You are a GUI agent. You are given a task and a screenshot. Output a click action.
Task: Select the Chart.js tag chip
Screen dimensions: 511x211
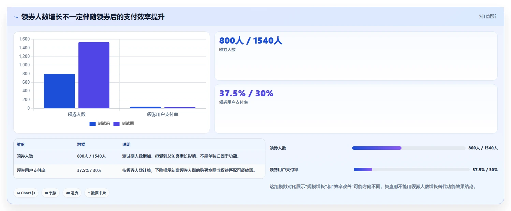(x=26, y=193)
